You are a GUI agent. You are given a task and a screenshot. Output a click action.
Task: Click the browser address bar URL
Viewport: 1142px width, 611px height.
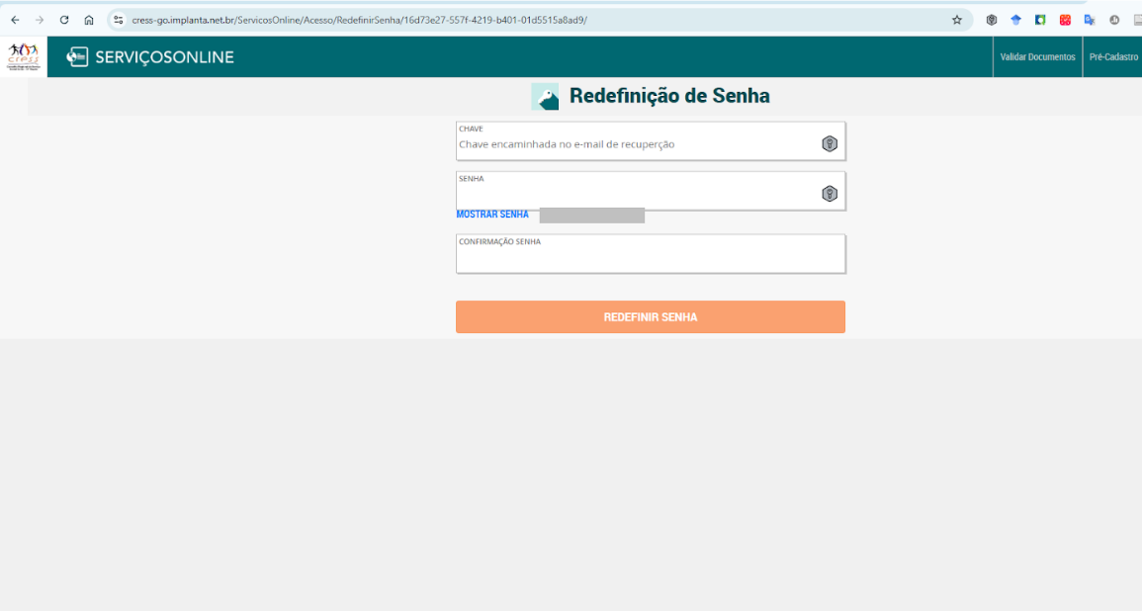tap(359, 21)
